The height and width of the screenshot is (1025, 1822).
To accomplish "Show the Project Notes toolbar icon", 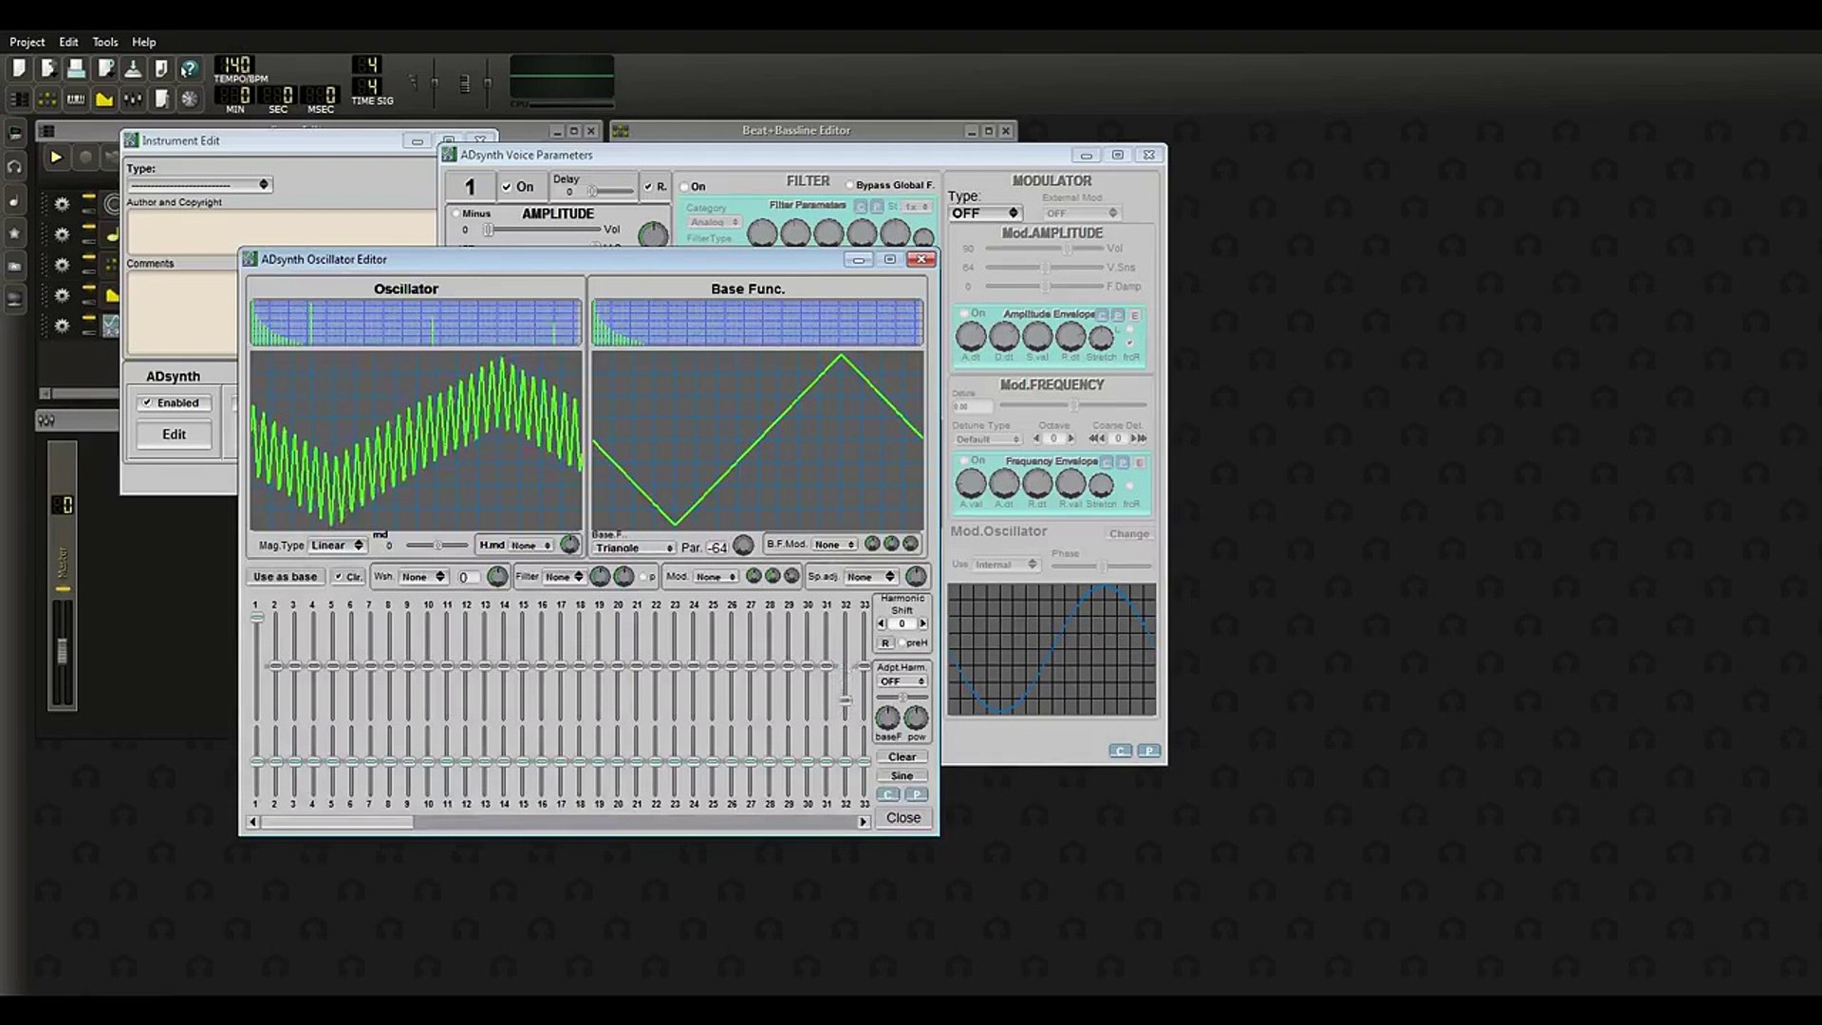I will tap(161, 99).
